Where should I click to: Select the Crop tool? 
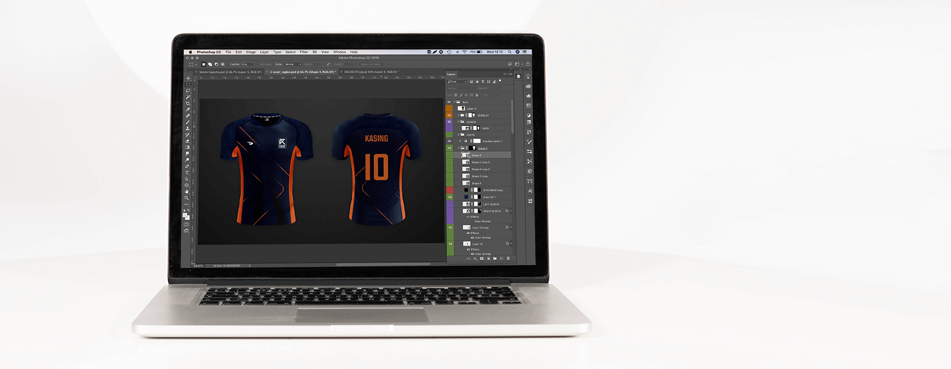tap(188, 103)
